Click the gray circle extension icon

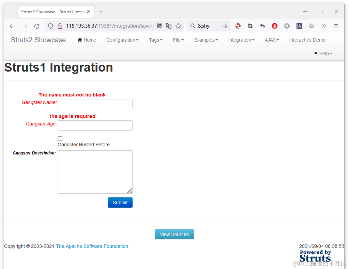(287, 26)
